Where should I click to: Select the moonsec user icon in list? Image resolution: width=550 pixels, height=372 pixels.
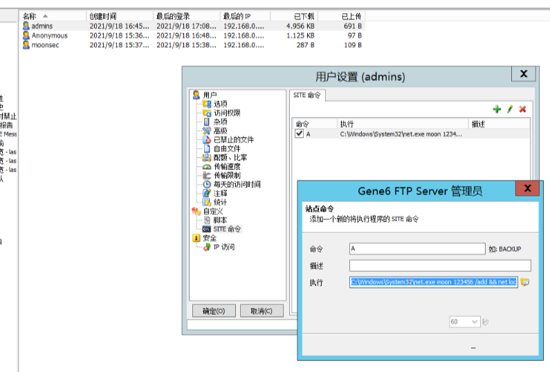pyautogui.click(x=26, y=45)
